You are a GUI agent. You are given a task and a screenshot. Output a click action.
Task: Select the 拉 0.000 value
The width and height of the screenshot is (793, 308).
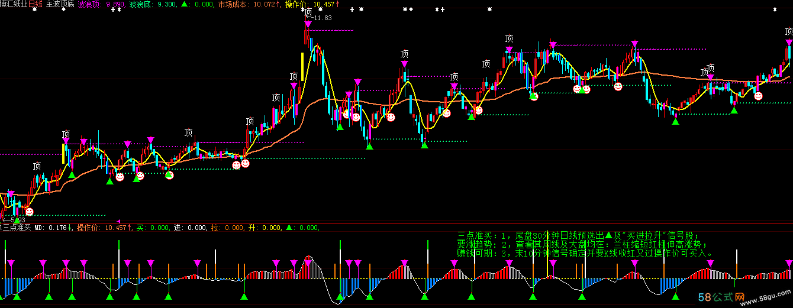(x=227, y=228)
